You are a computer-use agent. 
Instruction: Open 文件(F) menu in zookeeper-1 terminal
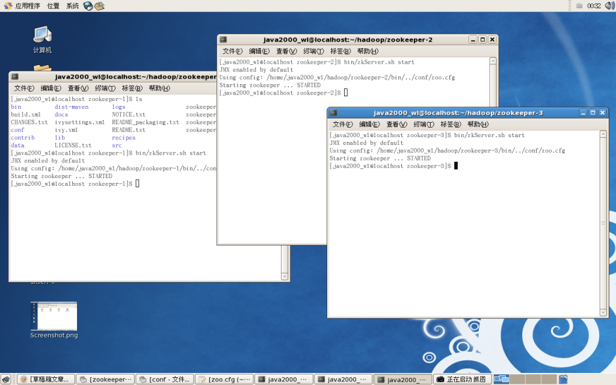24,88
